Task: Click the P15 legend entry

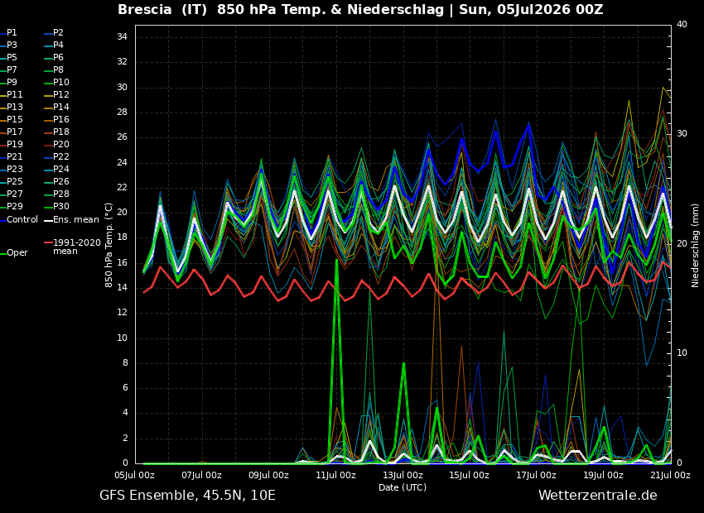Action: click(x=12, y=119)
